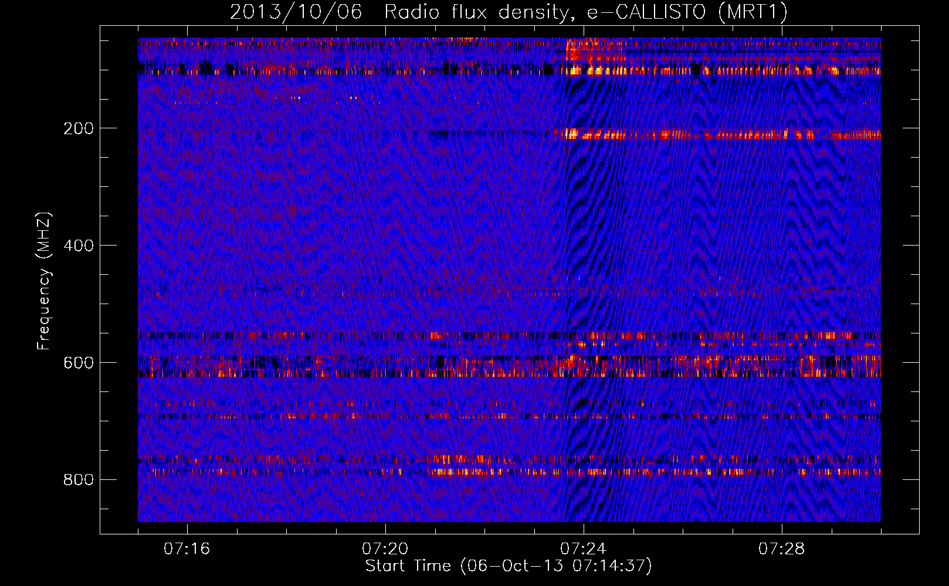Select the 'Frequency (MHZ)' axis label
Screen dimensions: 949x586
click(x=44, y=281)
